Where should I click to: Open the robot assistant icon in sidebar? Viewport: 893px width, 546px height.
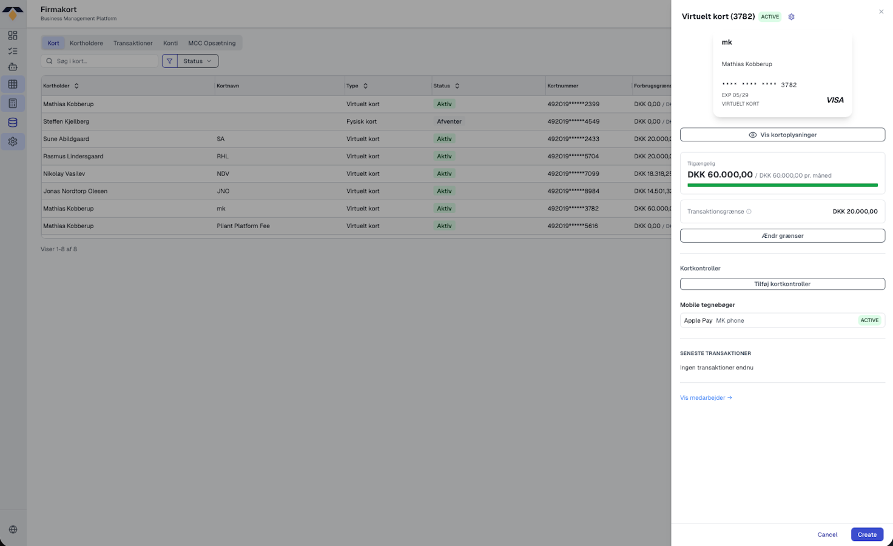tap(13, 67)
